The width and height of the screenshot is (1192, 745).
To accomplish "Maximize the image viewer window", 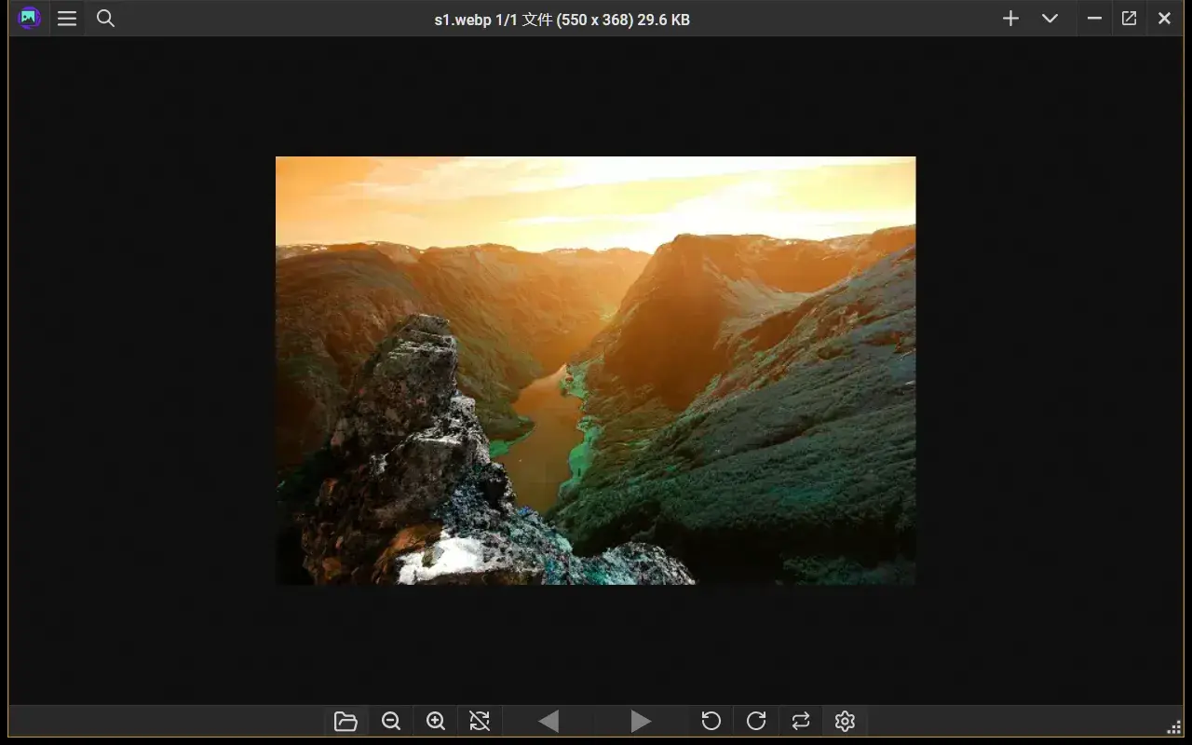I will pyautogui.click(x=1130, y=19).
